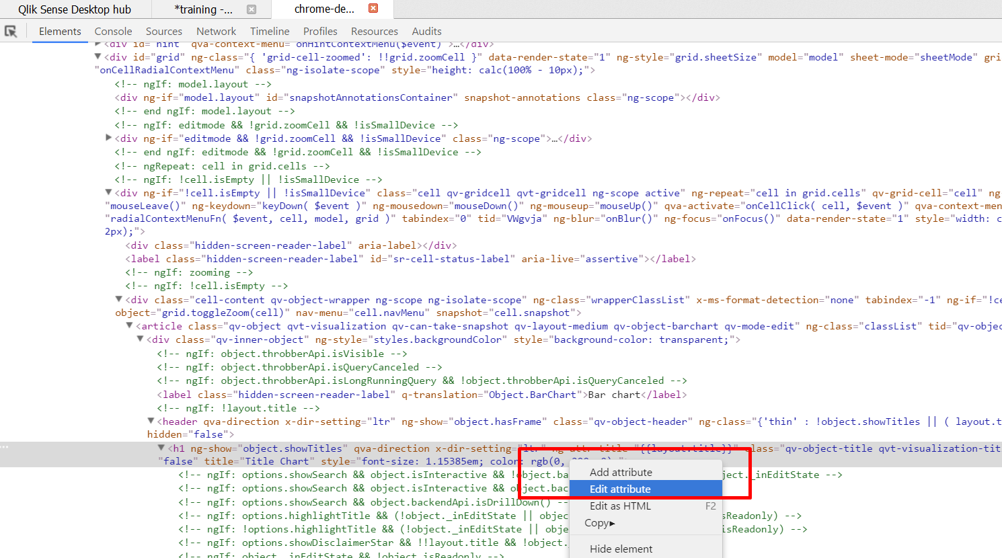The width and height of the screenshot is (1002, 558).
Task: Choose Edit as HTML menu entry
Action: point(620,506)
